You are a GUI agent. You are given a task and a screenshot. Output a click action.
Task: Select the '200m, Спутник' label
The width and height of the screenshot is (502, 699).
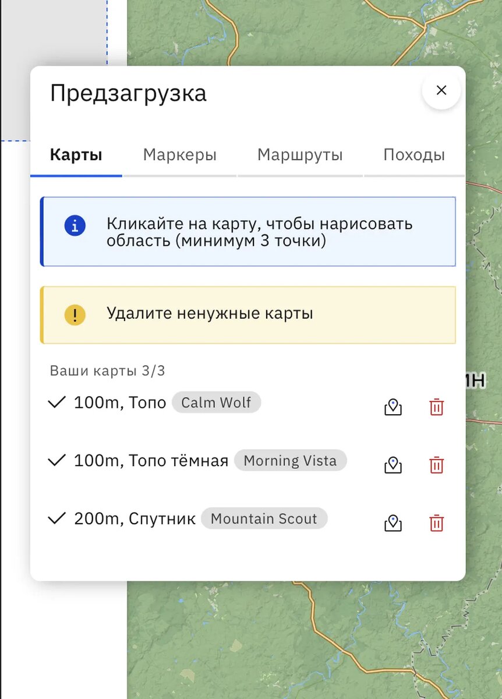click(135, 519)
